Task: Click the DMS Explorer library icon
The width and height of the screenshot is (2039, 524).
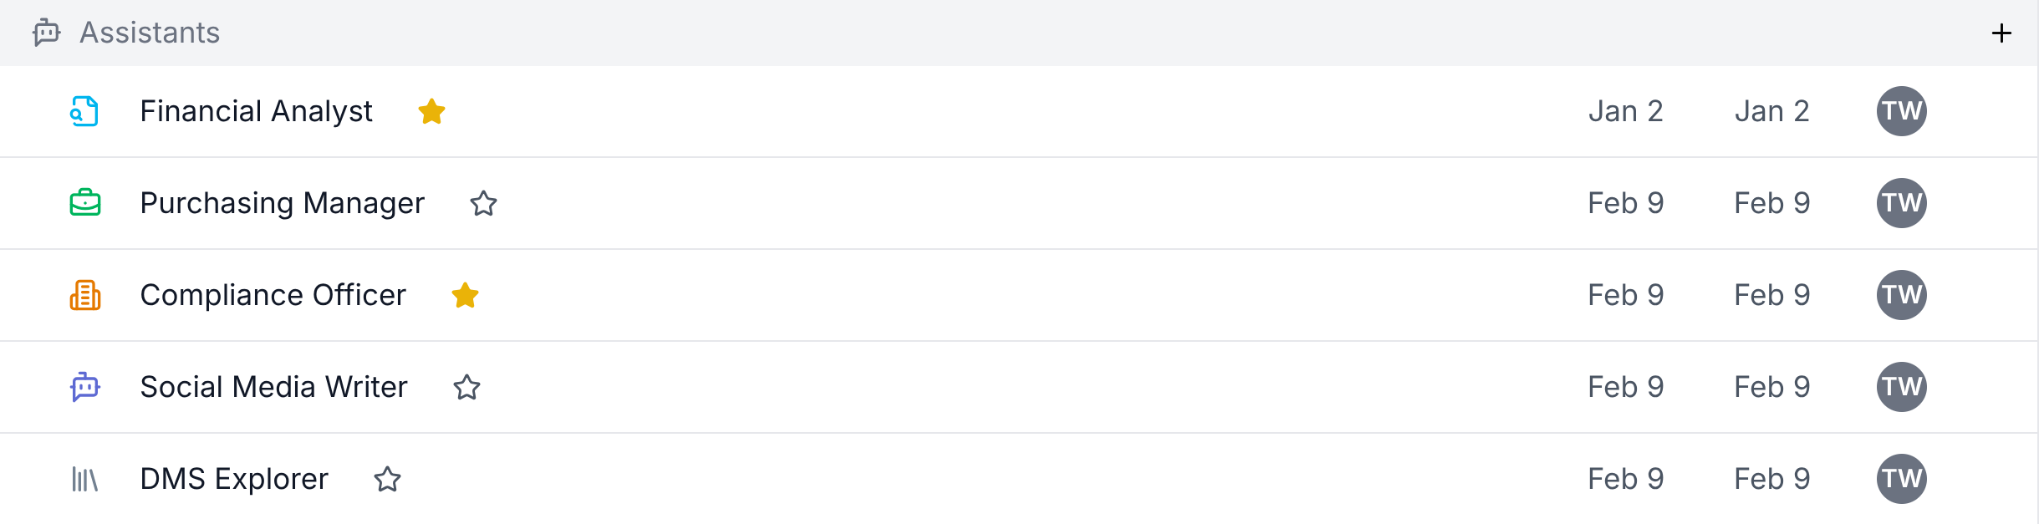Action: click(84, 479)
